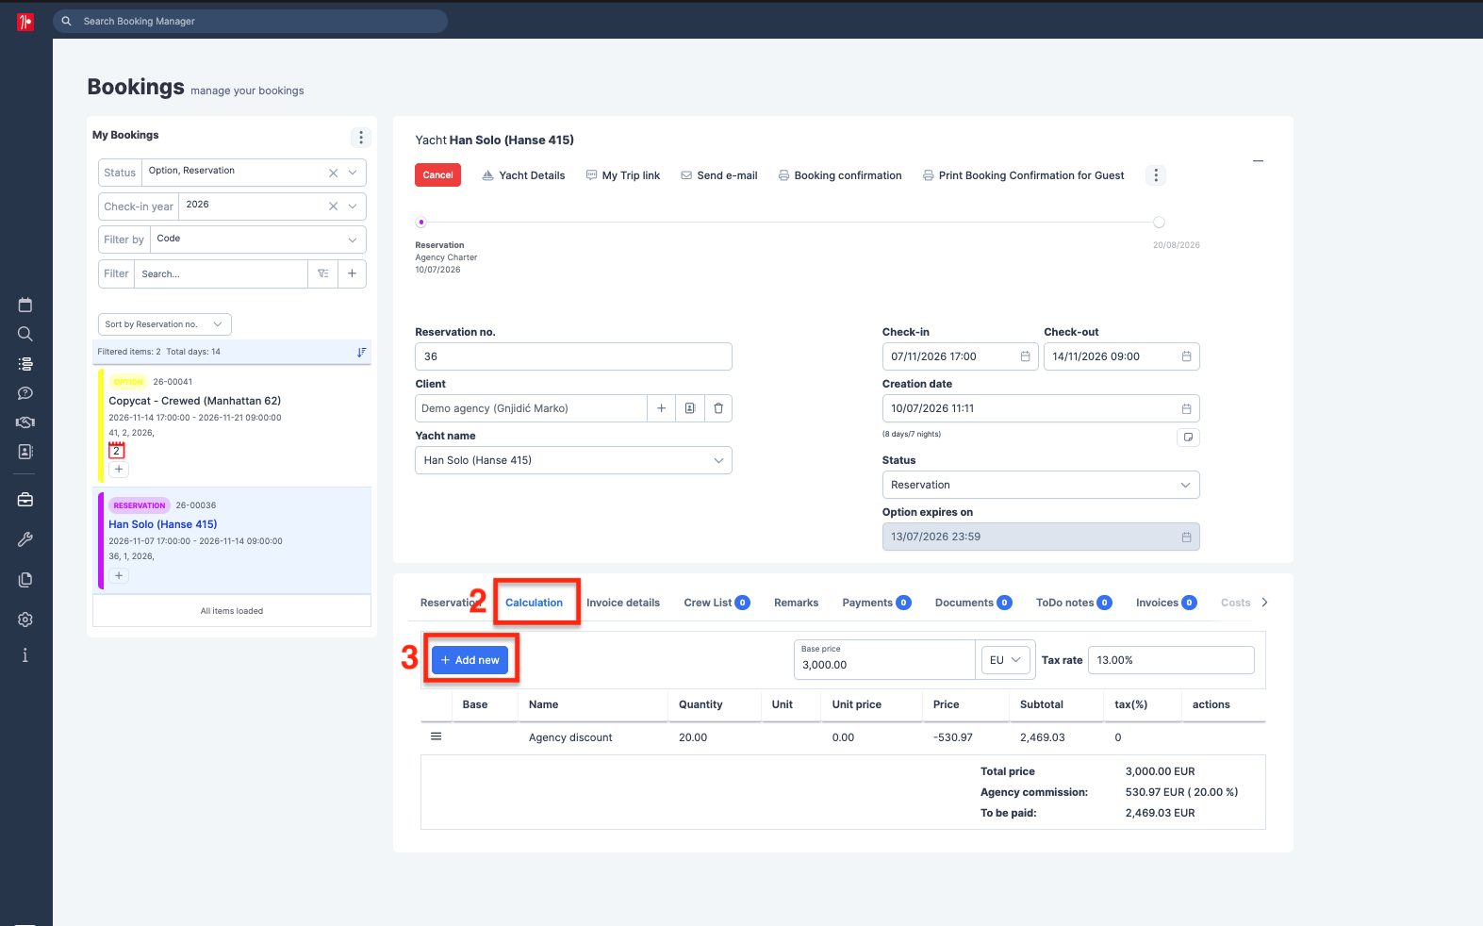The width and height of the screenshot is (1483, 926).
Task: Click the drag handle on Agency discount row
Action: (437, 736)
